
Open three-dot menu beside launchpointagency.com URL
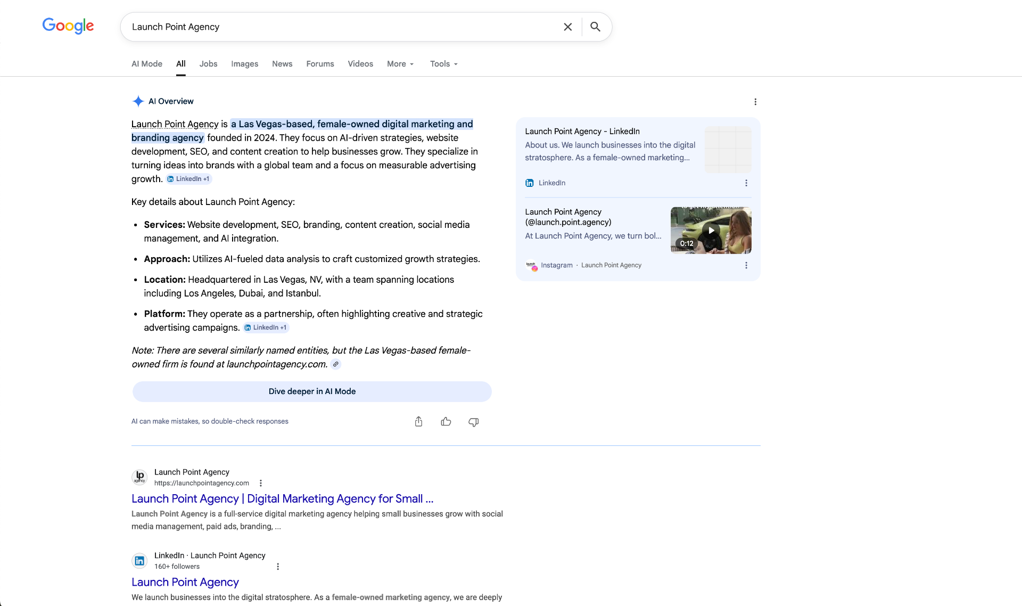[261, 483]
